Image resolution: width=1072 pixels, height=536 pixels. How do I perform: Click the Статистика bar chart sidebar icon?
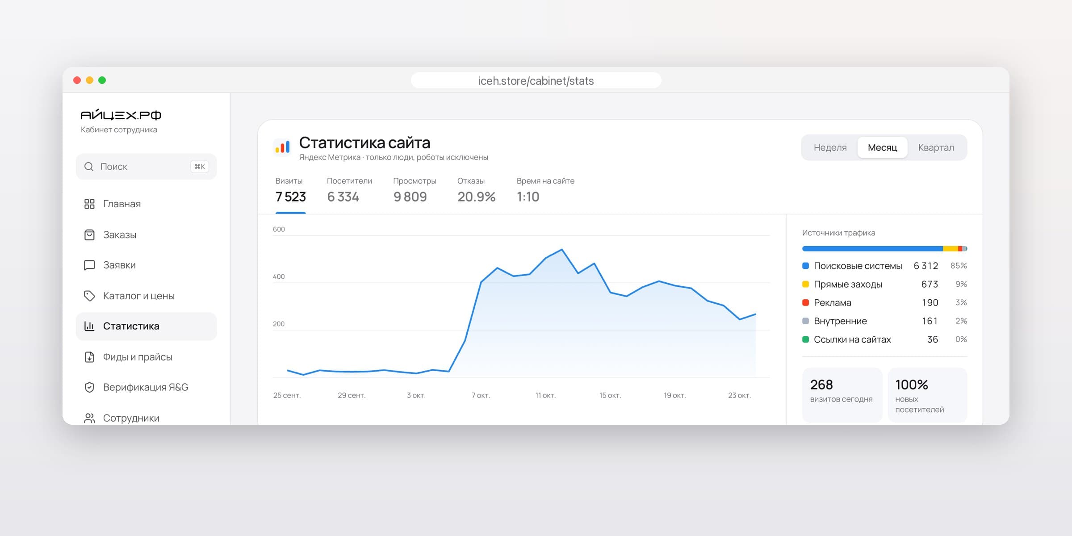point(89,326)
